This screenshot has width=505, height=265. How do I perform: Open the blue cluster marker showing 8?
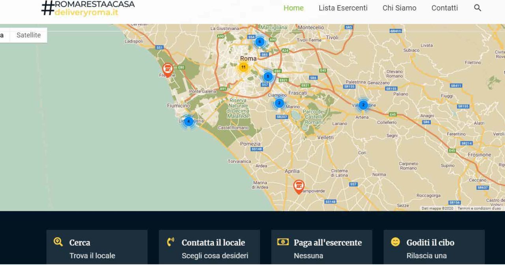pyautogui.click(x=268, y=76)
